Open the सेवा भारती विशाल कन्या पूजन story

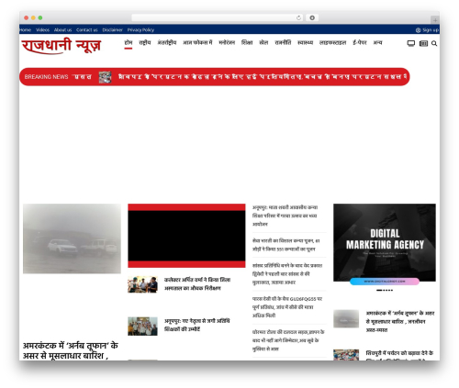286,245
